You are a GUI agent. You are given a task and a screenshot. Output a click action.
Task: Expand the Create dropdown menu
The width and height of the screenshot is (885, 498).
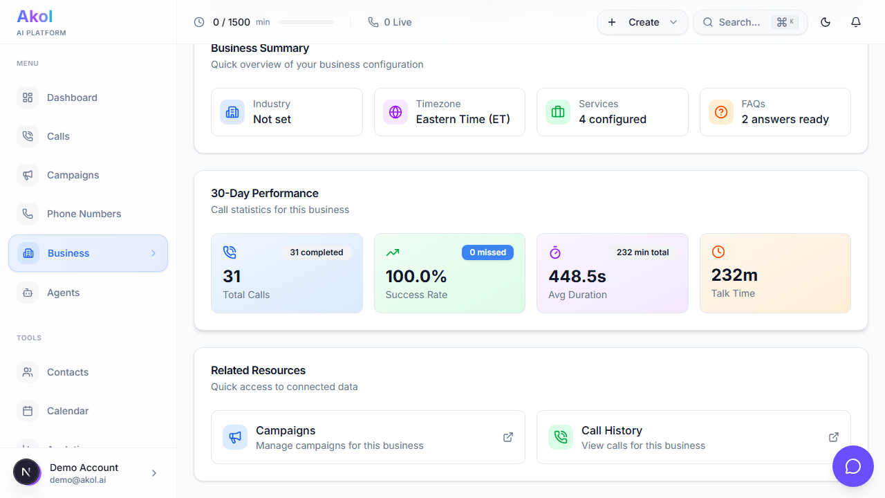[x=673, y=22]
